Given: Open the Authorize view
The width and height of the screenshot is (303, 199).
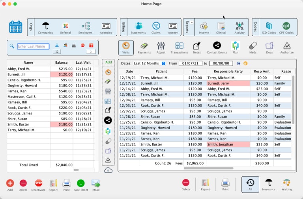Looking at the screenshot, I should coord(287,48).
